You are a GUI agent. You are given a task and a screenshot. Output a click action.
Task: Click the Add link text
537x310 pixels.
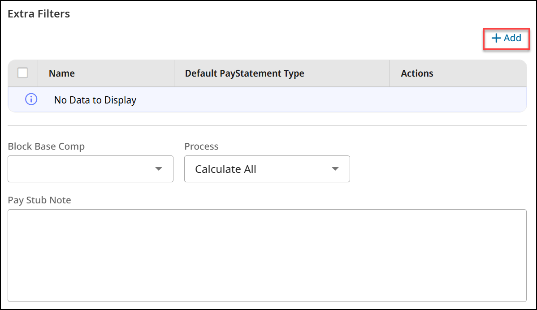pos(512,39)
